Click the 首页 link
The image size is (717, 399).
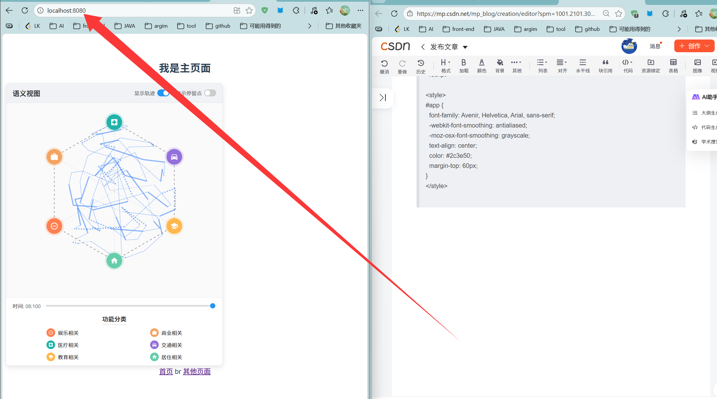[x=166, y=372]
